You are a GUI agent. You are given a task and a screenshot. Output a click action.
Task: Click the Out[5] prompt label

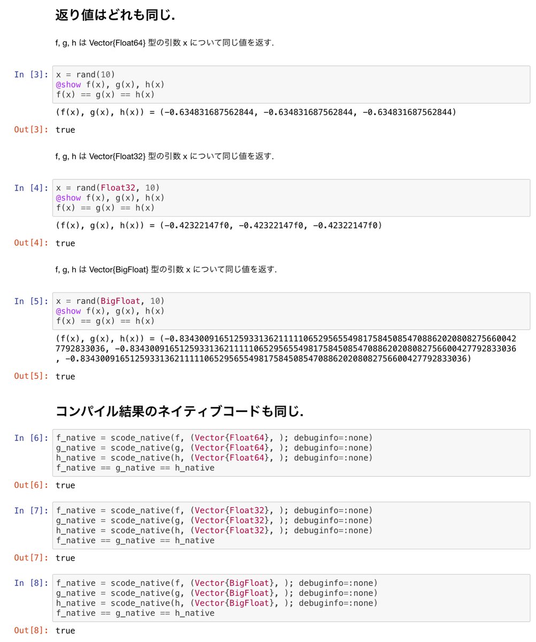click(31, 376)
